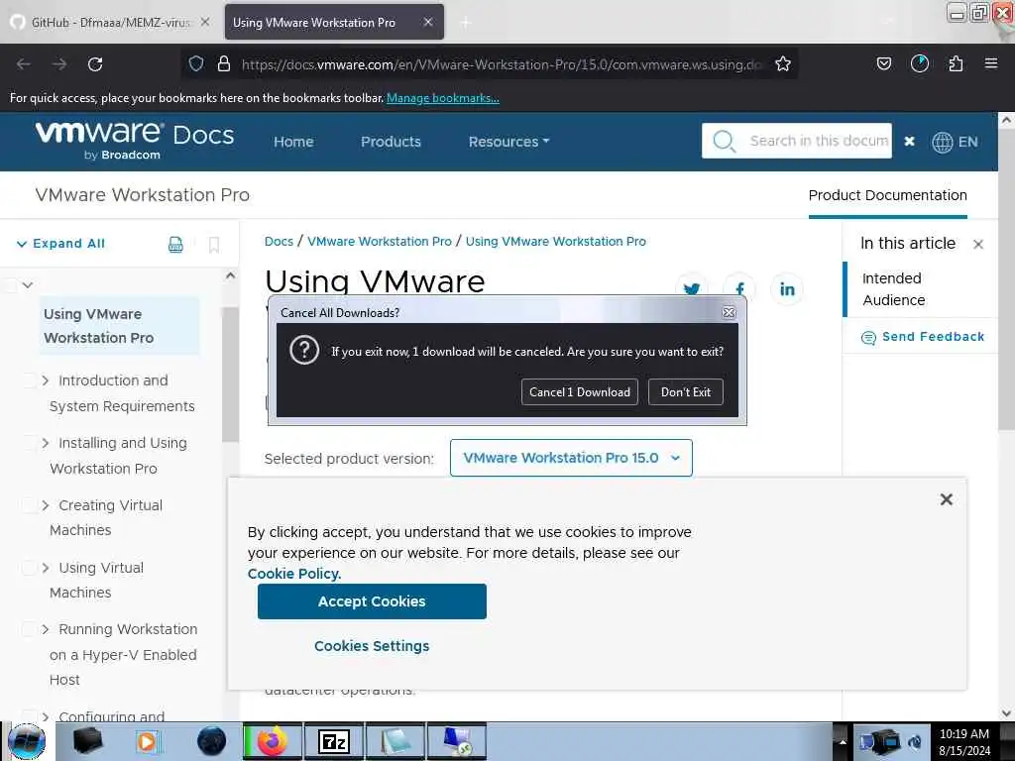Go forward using the browser forward arrow

pyautogui.click(x=59, y=64)
